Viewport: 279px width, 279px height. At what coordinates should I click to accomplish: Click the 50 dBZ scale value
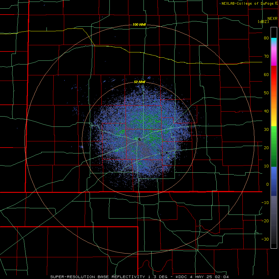click(x=266, y=93)
